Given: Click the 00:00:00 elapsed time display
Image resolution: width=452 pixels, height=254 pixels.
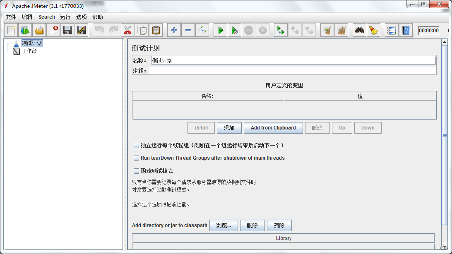Looking at the screenshot, I should [x=429, y=31].
